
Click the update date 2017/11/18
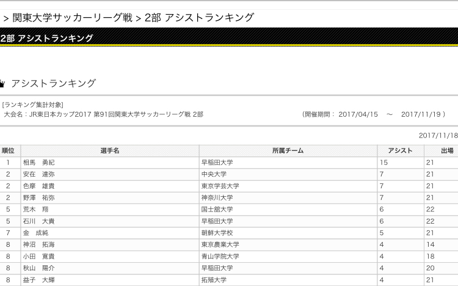(x=438, y=136)
